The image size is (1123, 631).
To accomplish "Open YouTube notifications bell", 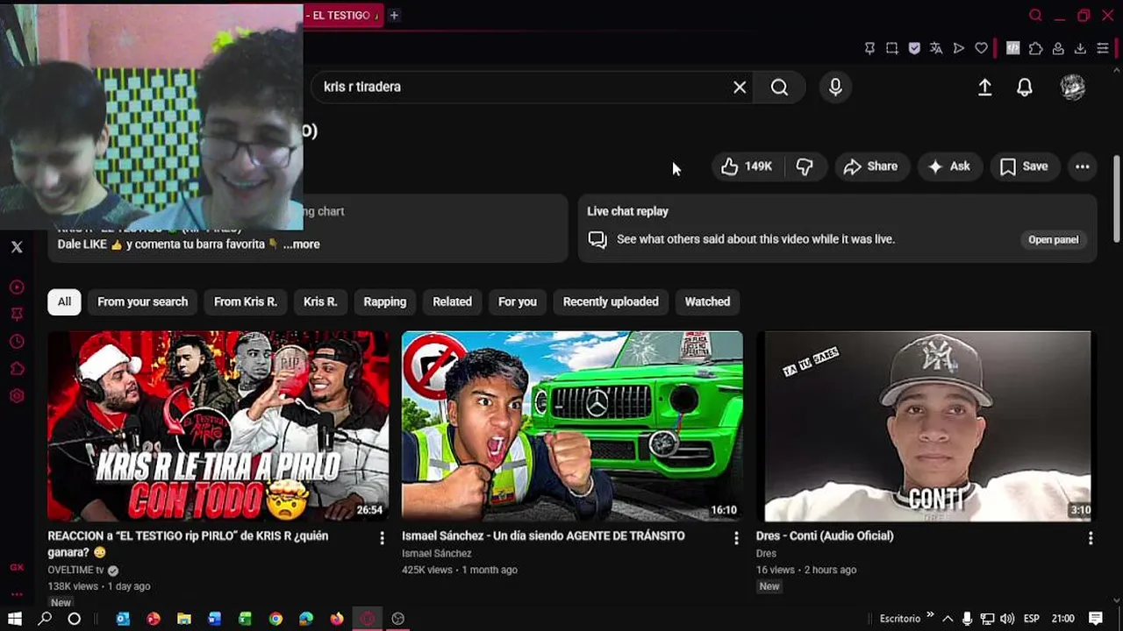I will coord(1024,87).
